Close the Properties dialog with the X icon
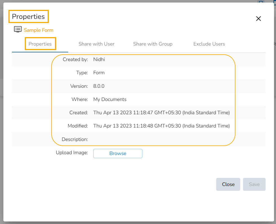 coord(258,19)
